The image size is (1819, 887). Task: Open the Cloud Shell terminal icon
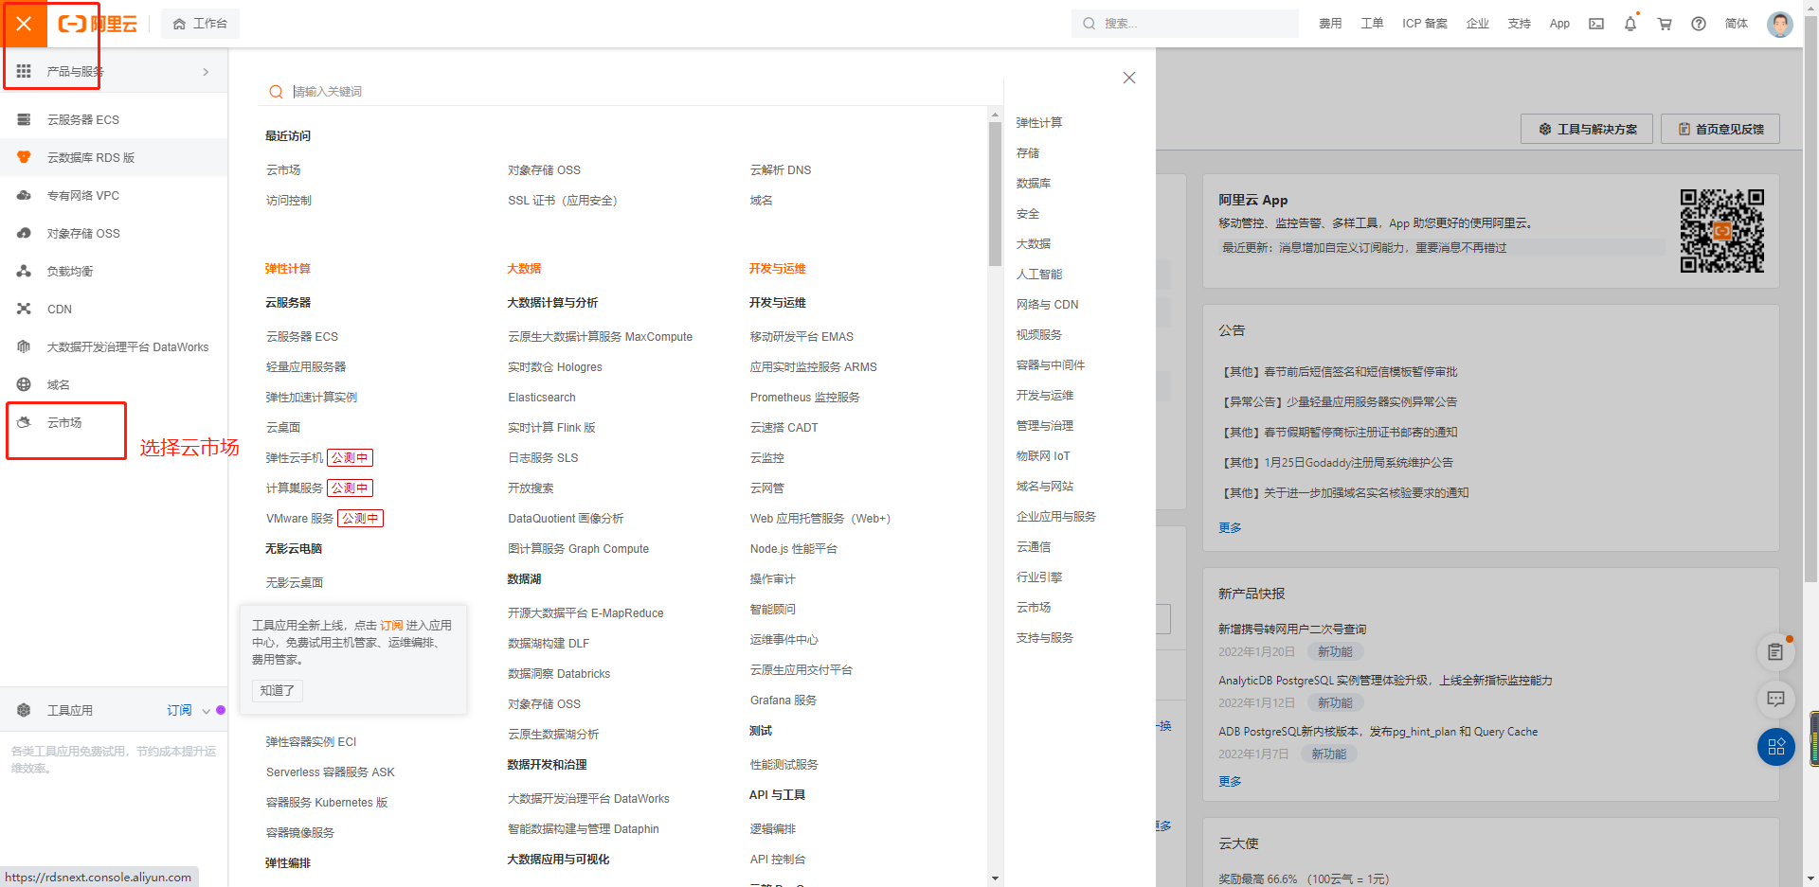pos(1596,24)
